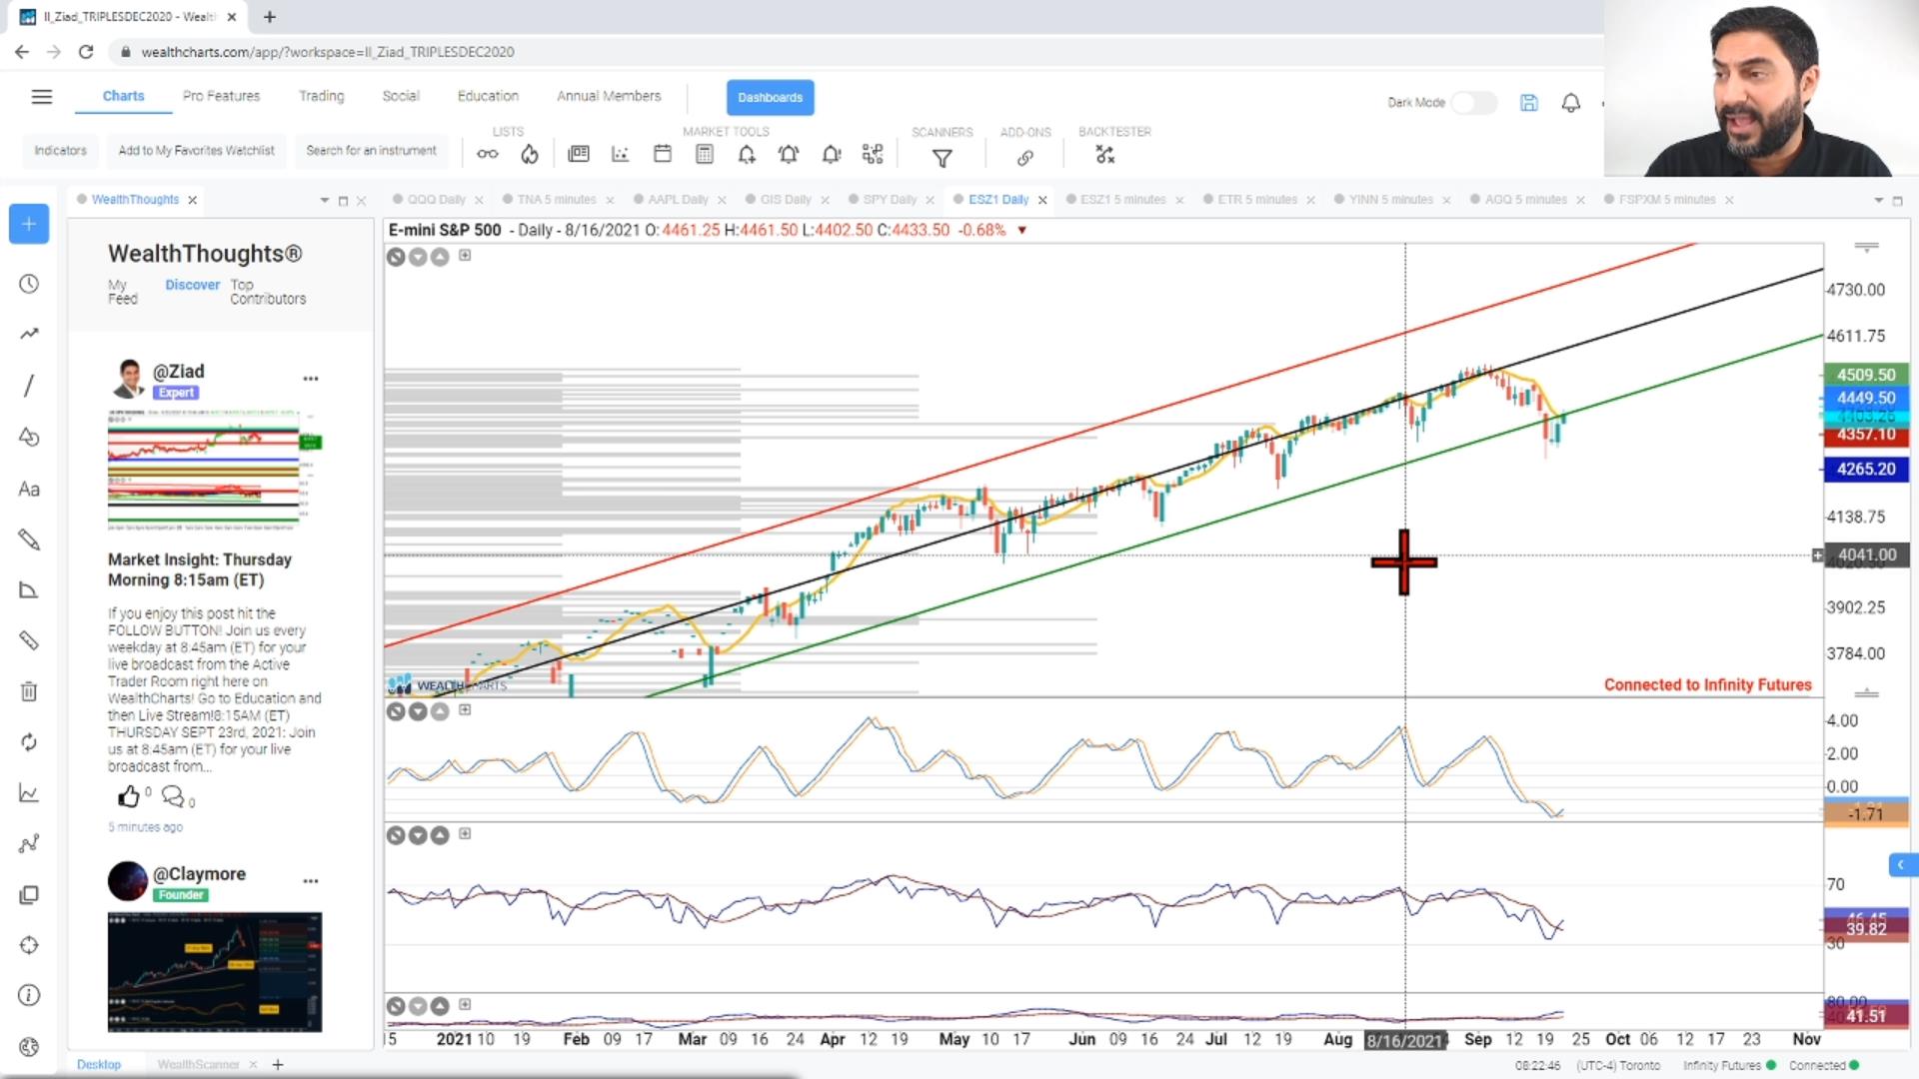Open the economic calendar icon
The height and width of the screenshot is (1079, 1919).
(x=662, y=154)
